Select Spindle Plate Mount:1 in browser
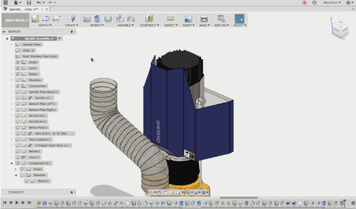356x209 pixels. 44,92
